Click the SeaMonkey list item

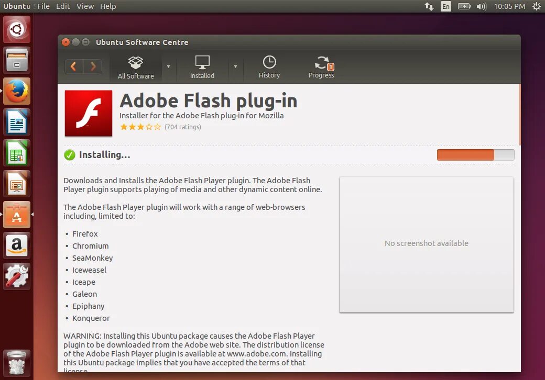click(x=92, y=258)
